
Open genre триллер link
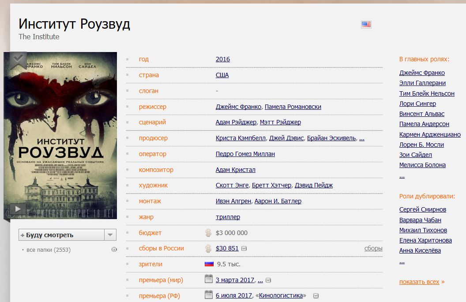click(x=228, y=217)
